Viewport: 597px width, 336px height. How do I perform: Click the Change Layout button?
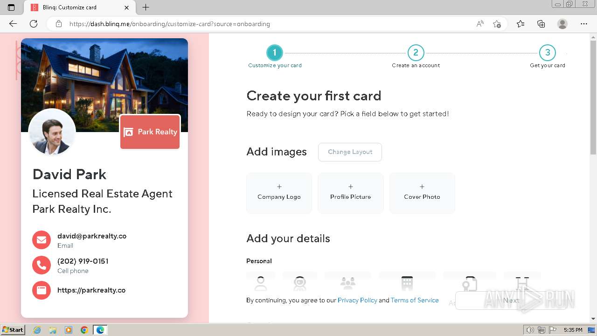[350, 152]
